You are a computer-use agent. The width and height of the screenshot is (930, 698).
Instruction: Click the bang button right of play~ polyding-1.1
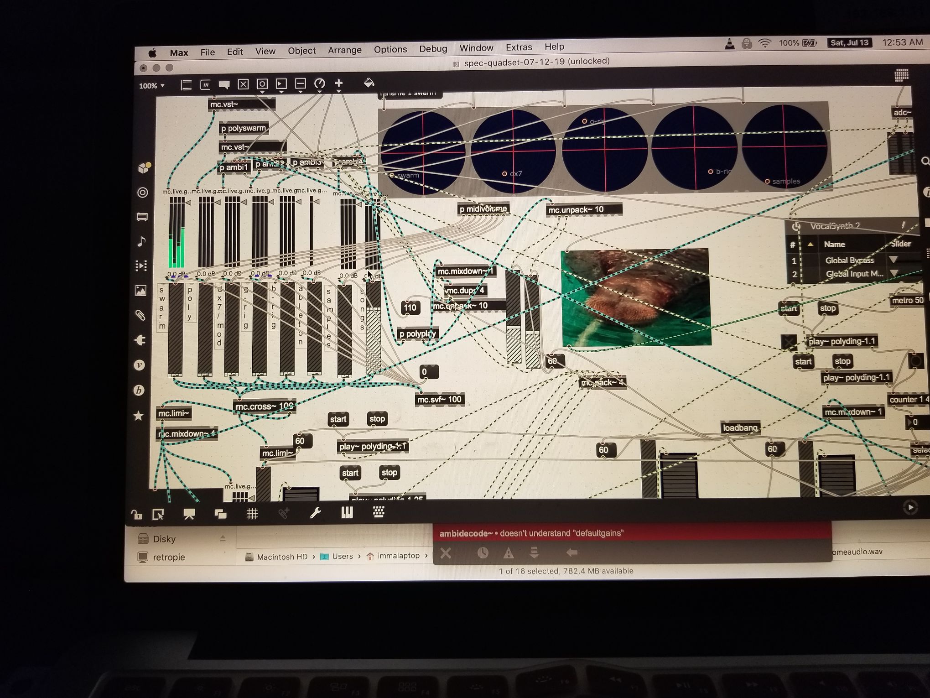915,361
